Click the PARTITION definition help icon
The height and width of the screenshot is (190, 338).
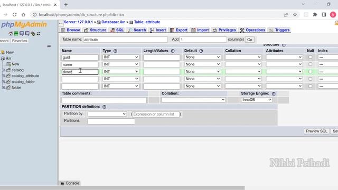point(105,107)
